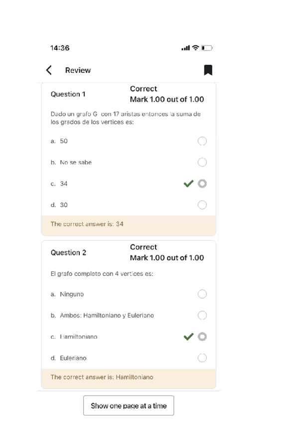
Task: Tap the Question 1 heading
Action: tap(68, 94)
